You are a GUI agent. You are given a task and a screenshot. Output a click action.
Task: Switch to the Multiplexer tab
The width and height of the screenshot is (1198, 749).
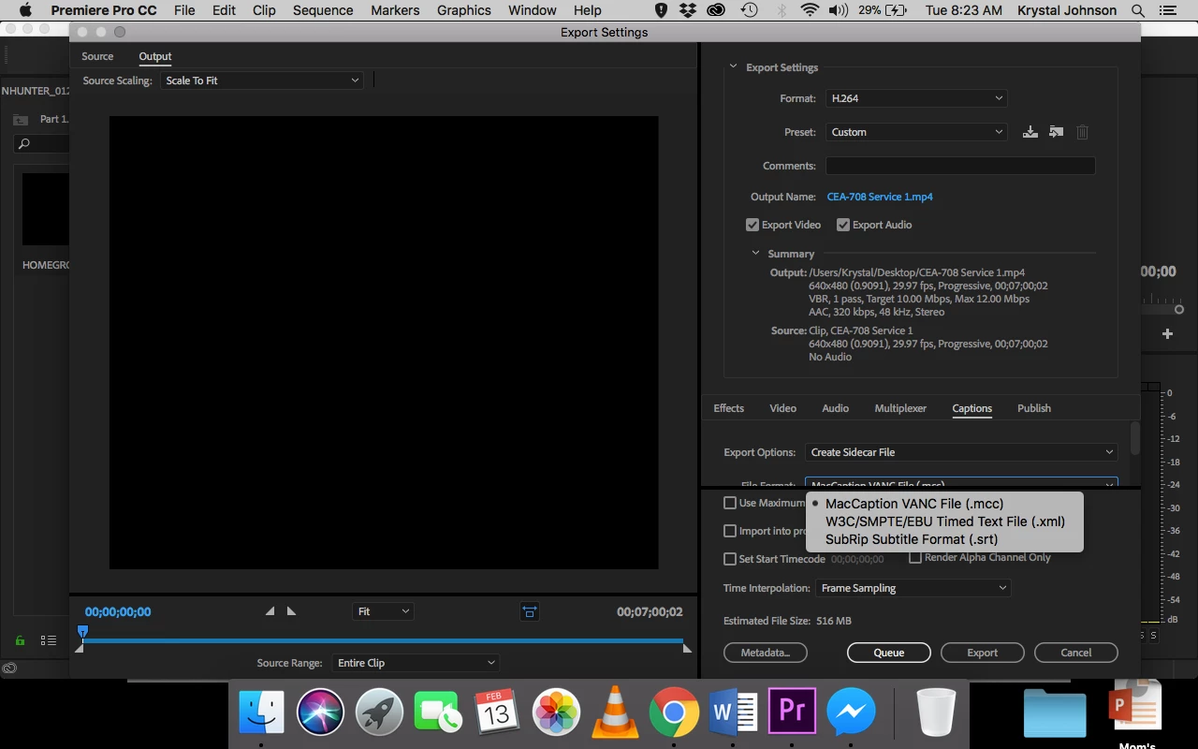(900, 408)
